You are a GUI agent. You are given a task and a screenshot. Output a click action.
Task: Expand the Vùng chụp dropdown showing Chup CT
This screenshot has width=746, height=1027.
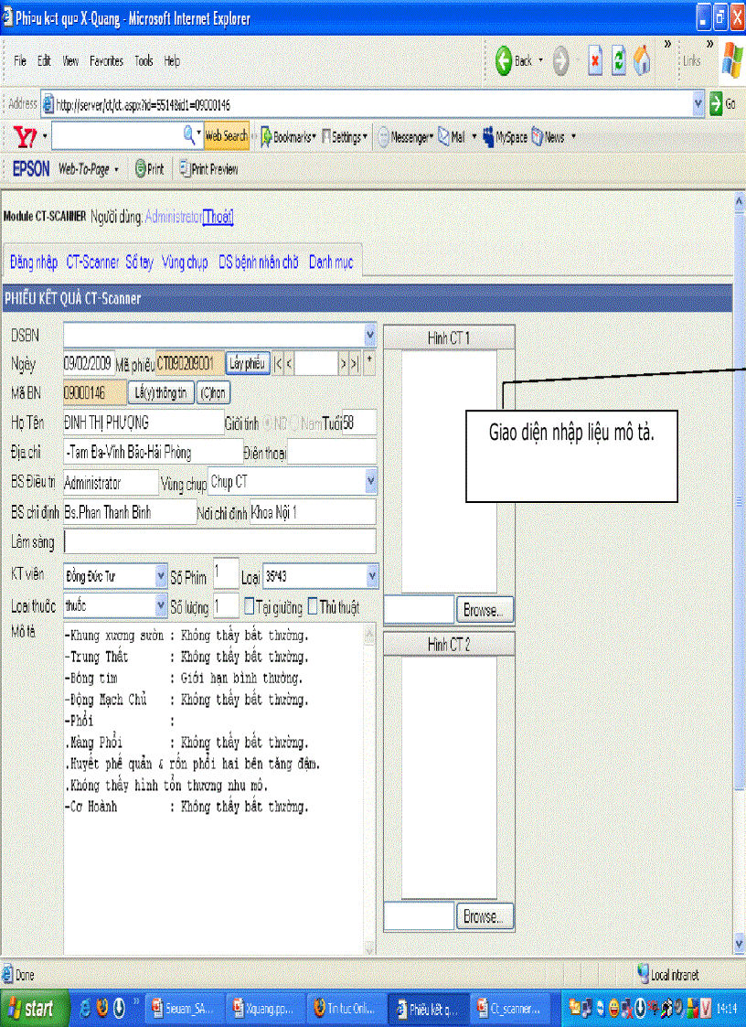tap(369, 481)
